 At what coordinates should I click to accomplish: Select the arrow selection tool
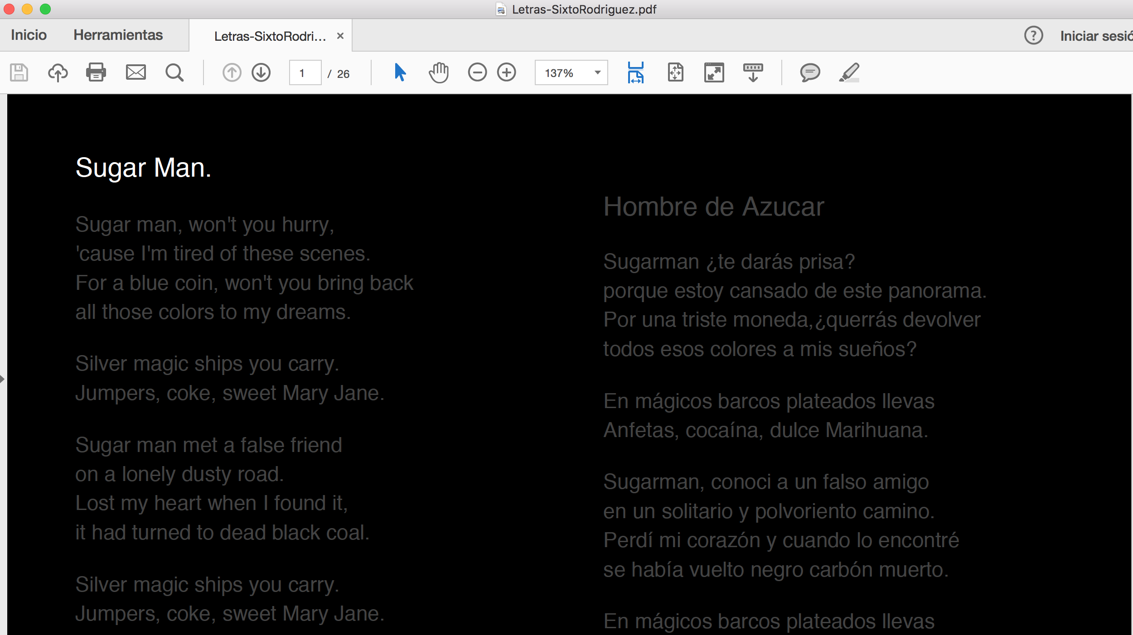pyautogui.click(x=400, y=72)
